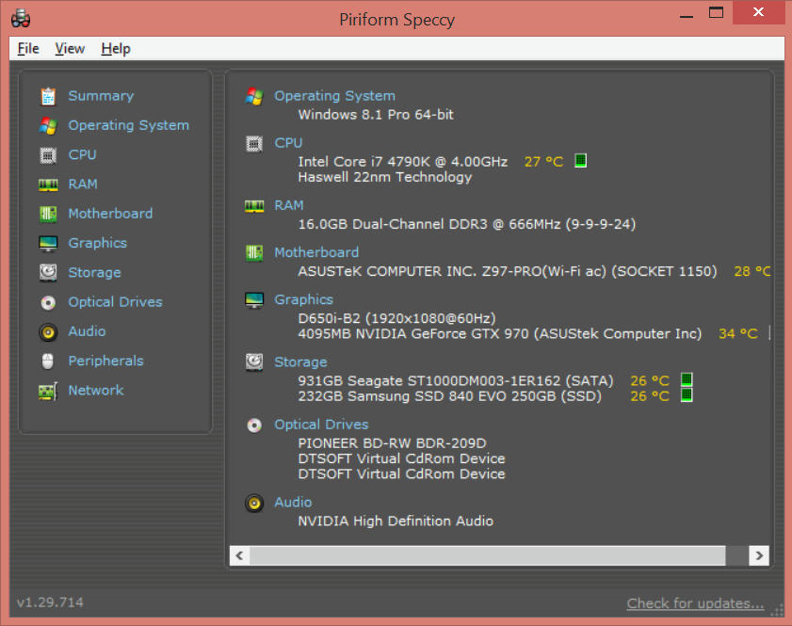
Task: Click the motherboard temperature 28 °C
Action: [752, 272]
